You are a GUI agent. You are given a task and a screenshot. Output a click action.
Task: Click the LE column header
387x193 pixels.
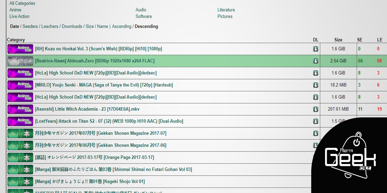[x=380, y=40]
